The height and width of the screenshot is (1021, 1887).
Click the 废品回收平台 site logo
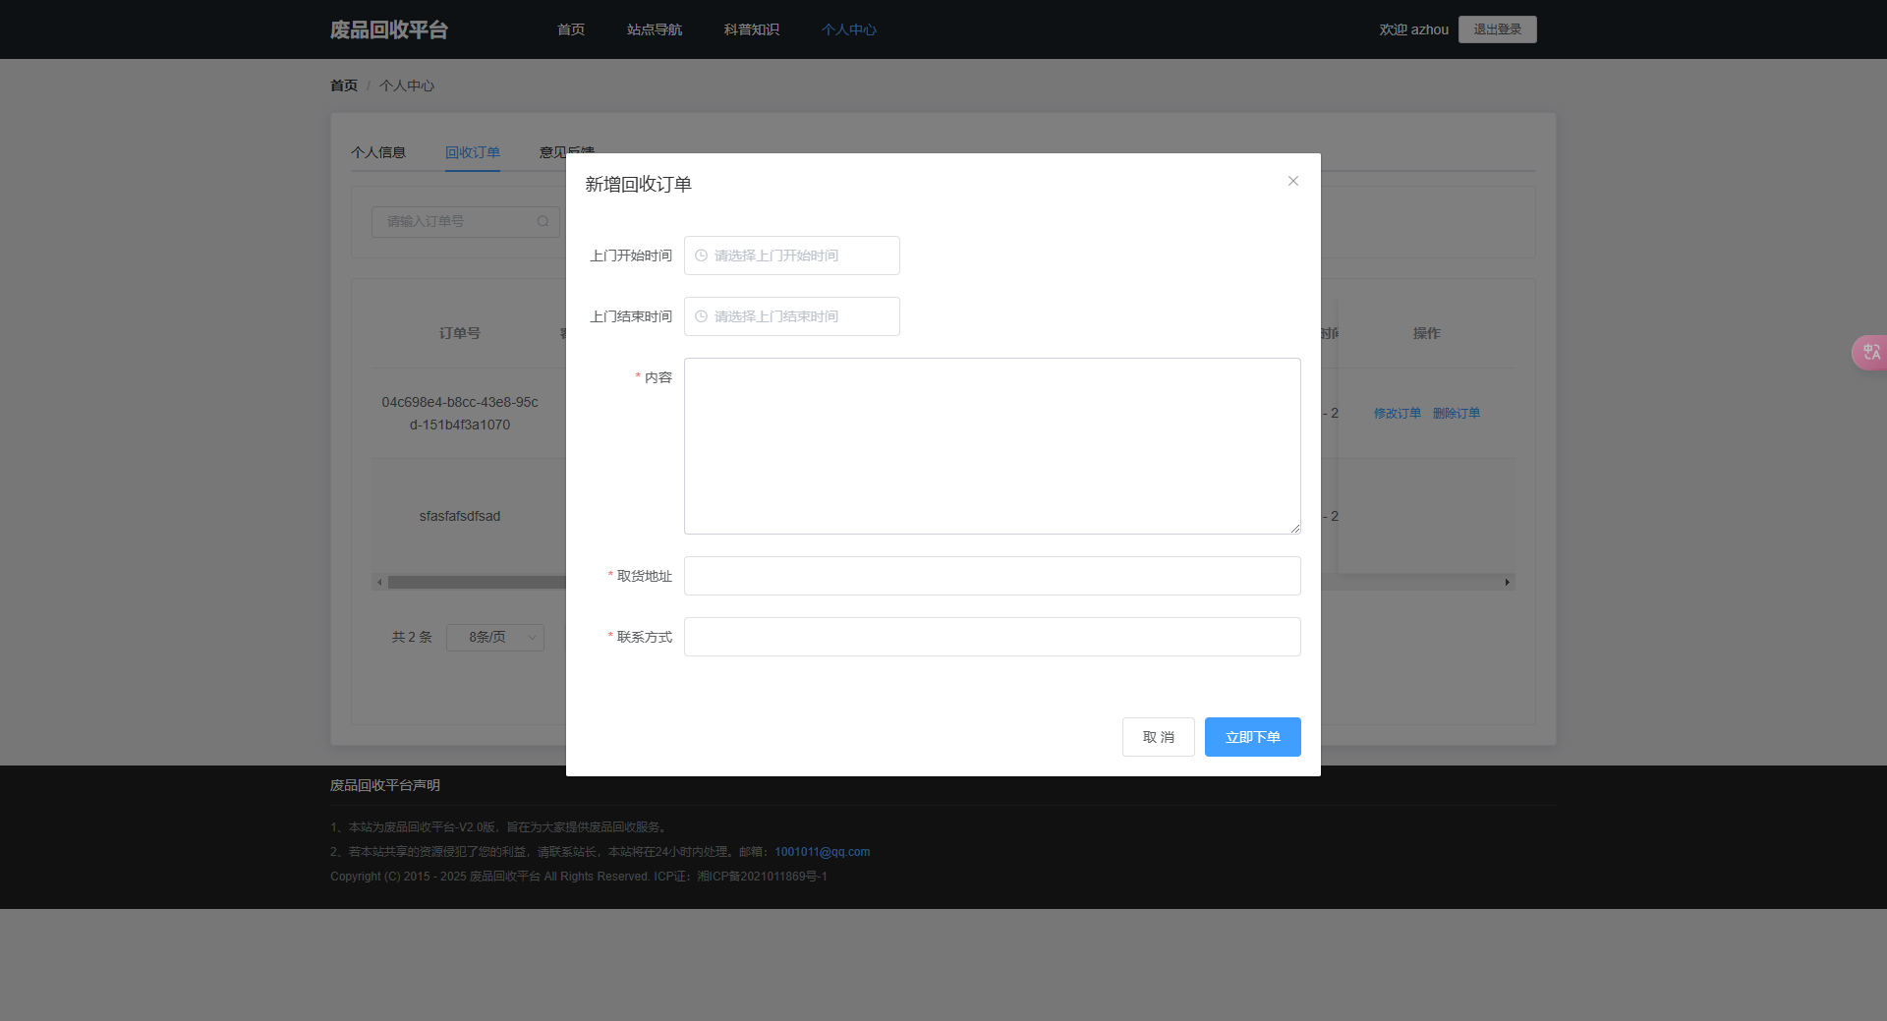[x=389, y=29]
